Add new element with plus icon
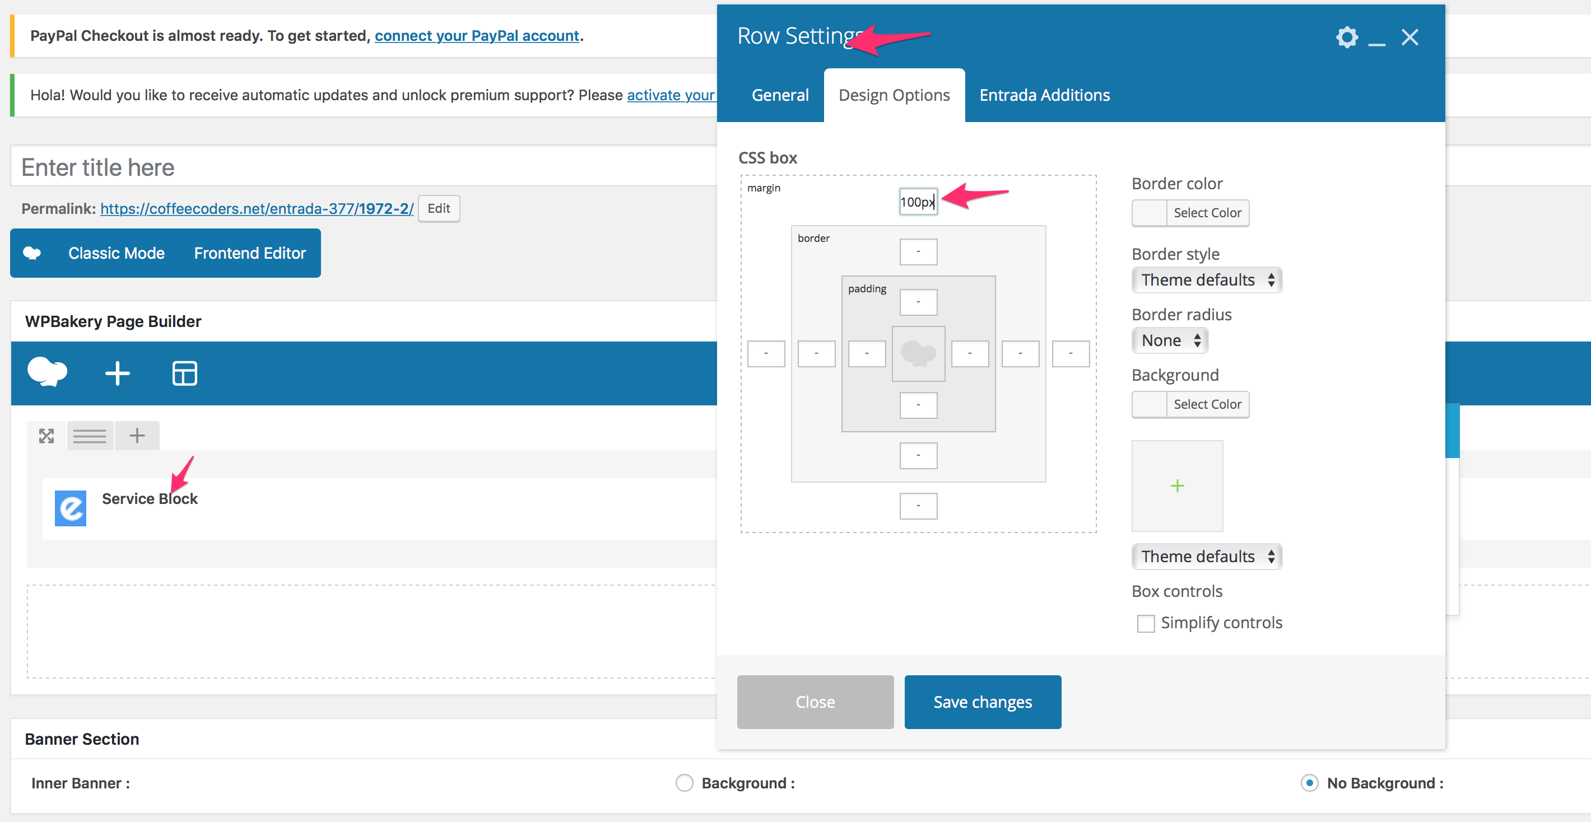 click(x=117, y=373)
